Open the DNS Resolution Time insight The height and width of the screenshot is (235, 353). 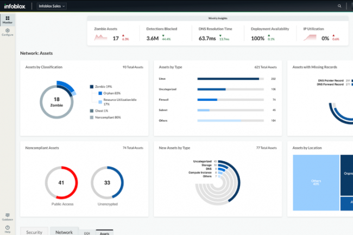215,35
